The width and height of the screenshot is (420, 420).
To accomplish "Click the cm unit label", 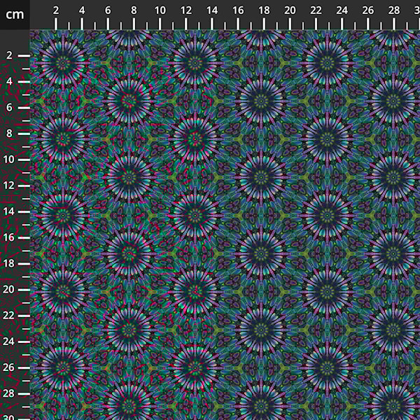I will click(x=14, y=14).
